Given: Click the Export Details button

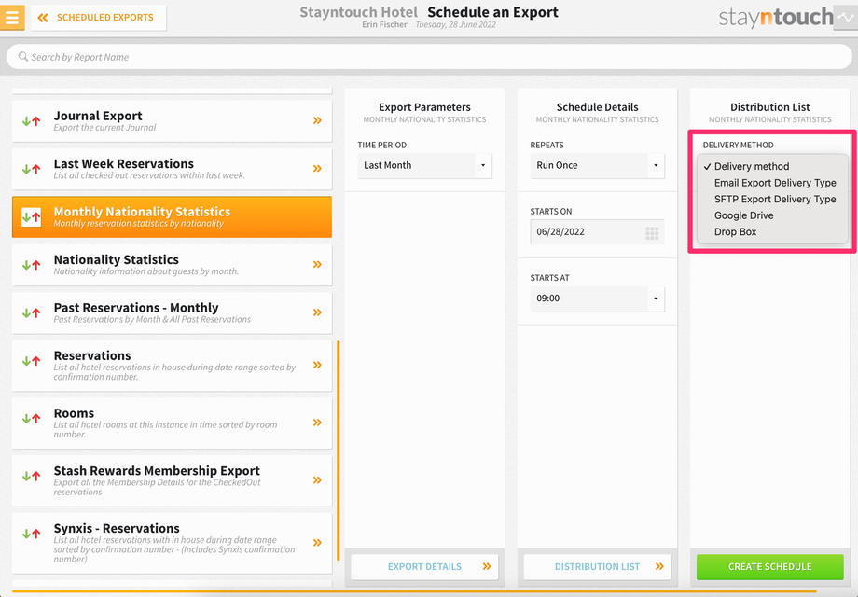Looking at the screenshot, I should [x=424, y=567].
